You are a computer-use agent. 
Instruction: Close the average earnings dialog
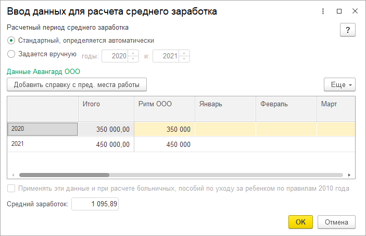(x=355, y=11)
